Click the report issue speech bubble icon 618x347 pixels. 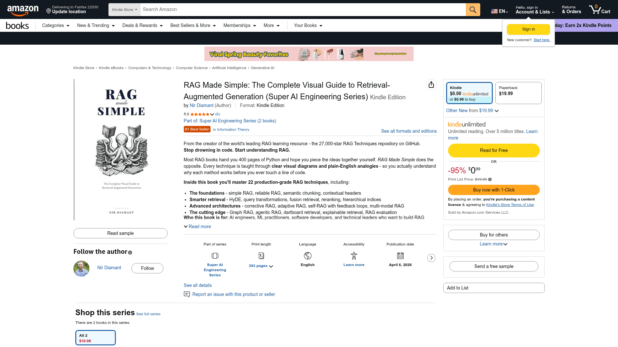[187, 294]
